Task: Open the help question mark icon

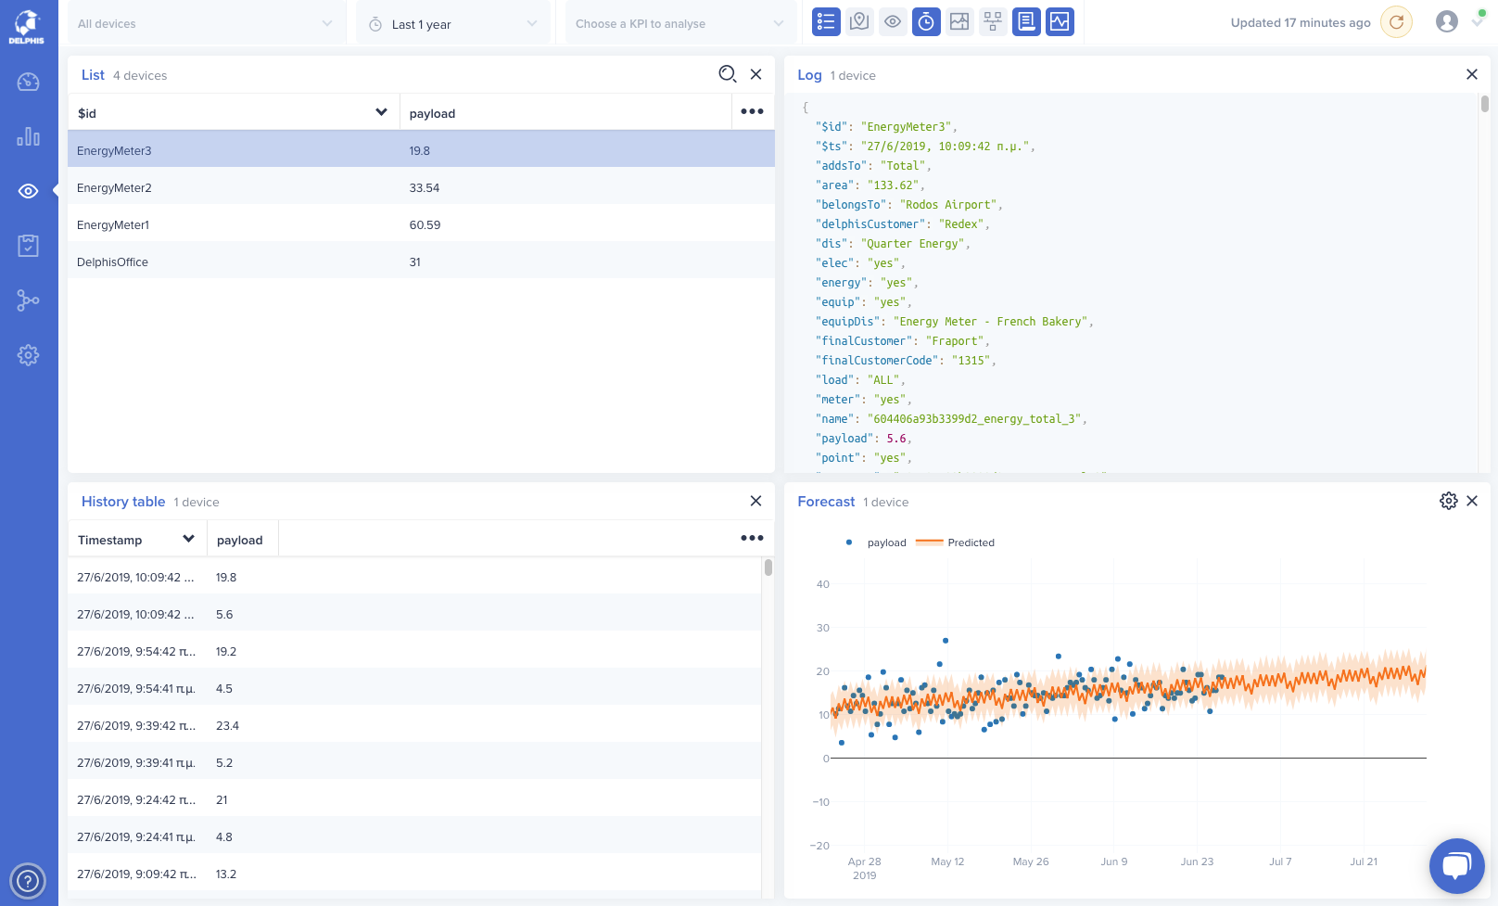Action: click(x=28, y=880)
